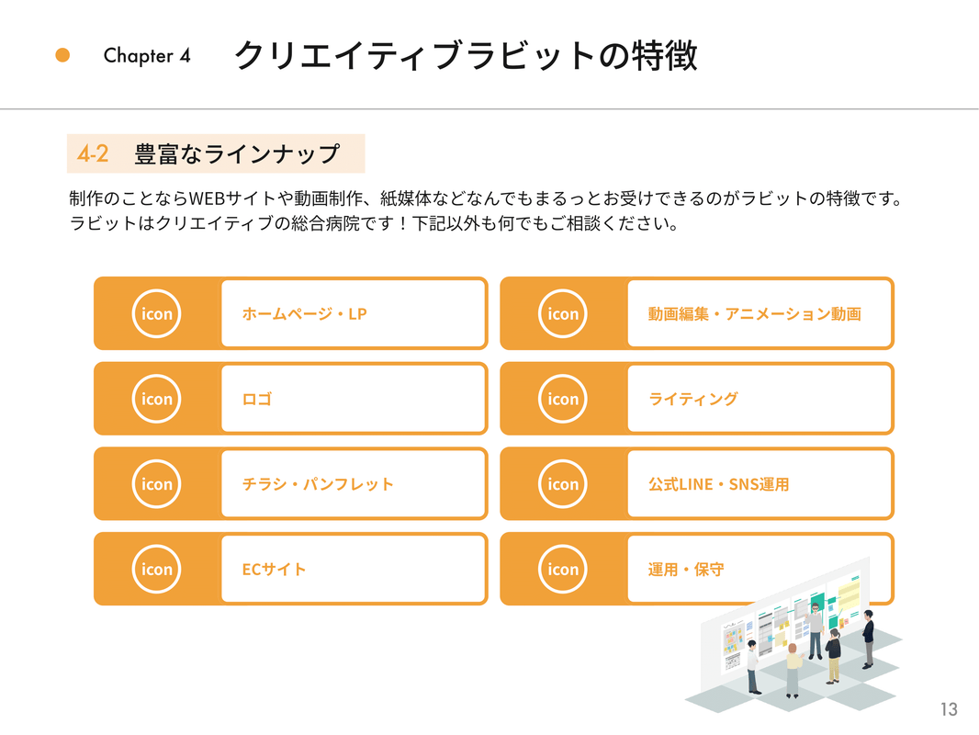Click the icon circle beside 動画編集・アニメーション動画
This screenshot has height=735, width=979.
pyautogui.click(x=563, y=313)
